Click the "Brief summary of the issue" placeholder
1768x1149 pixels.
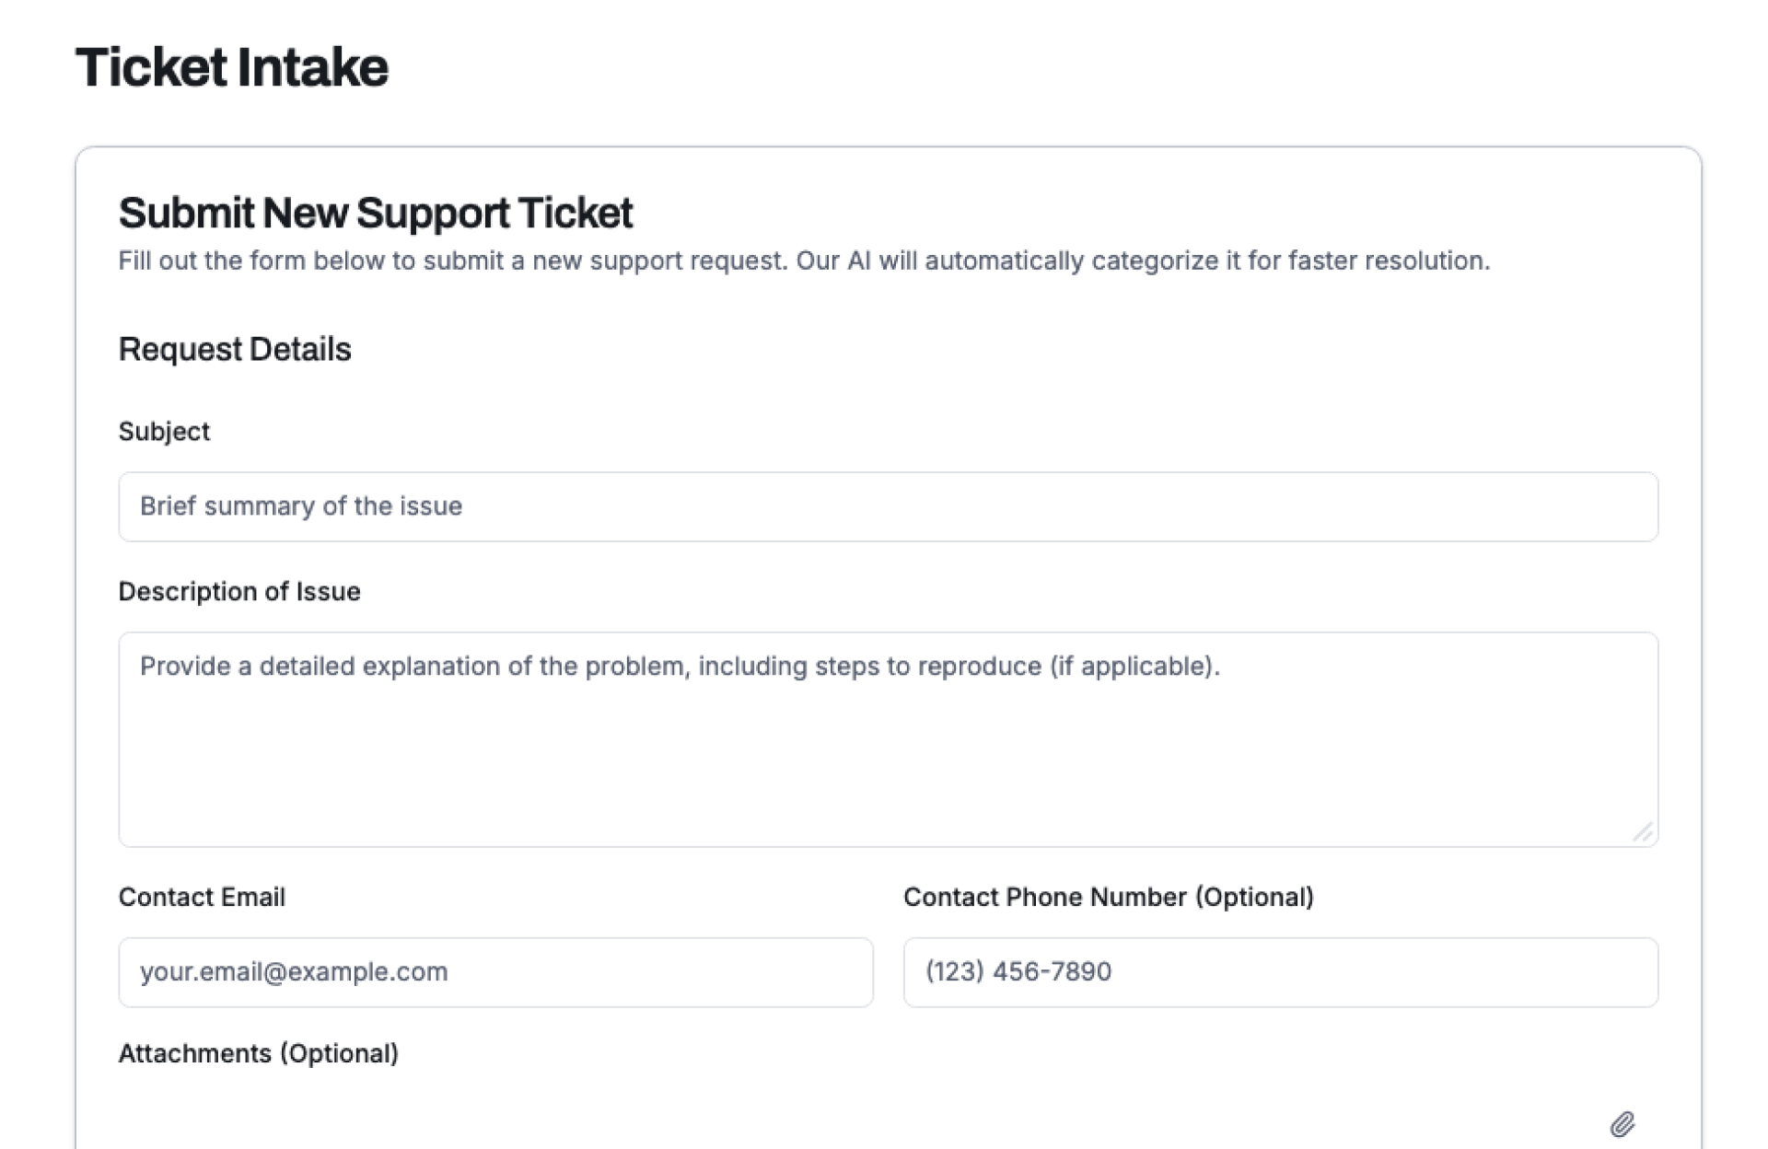pyautogui.click(x=300, y=506)
